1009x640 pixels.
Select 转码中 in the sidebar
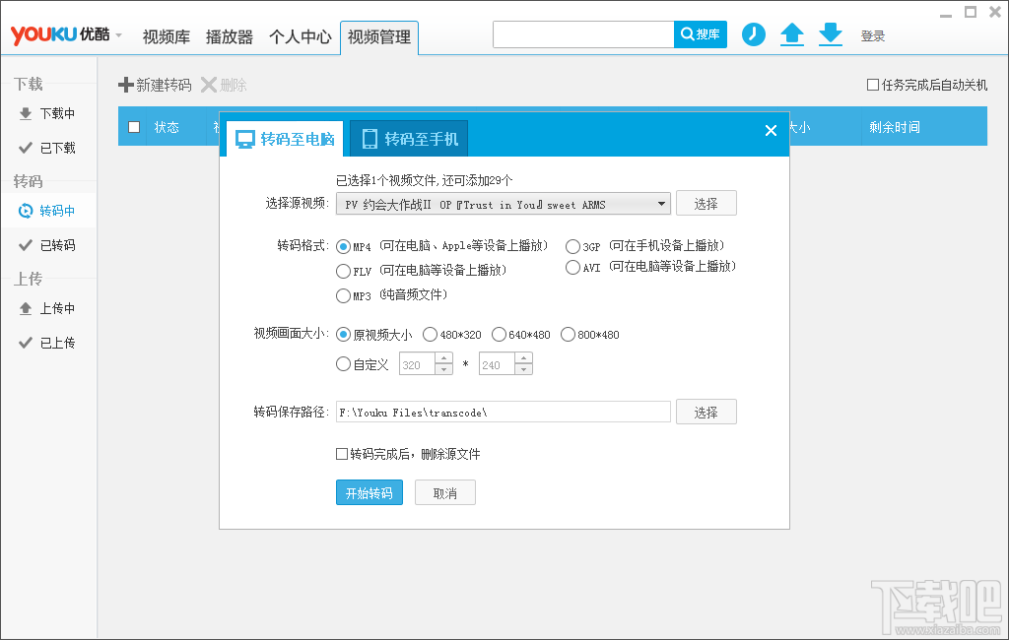pos(49,211)
